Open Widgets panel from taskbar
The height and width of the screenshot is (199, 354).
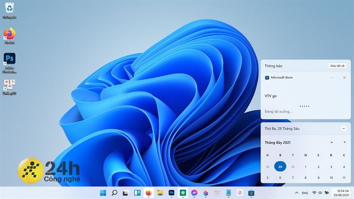[137, 193]
